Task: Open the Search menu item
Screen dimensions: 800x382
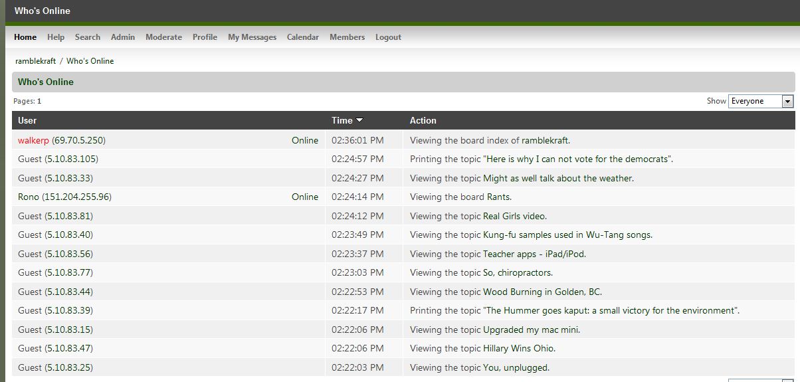Action: click(88, 37)
